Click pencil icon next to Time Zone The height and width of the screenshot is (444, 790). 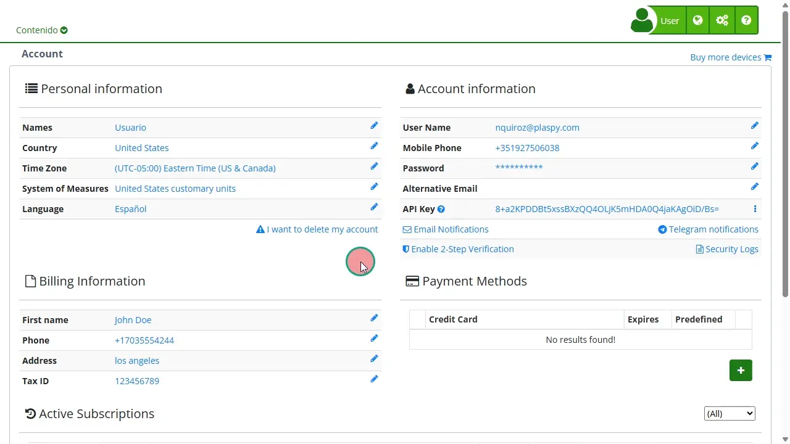click(374, 166)
